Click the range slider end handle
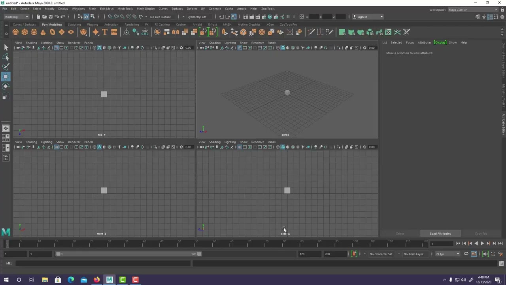This screenshot has width=506, height=285. tap(199, 254)
